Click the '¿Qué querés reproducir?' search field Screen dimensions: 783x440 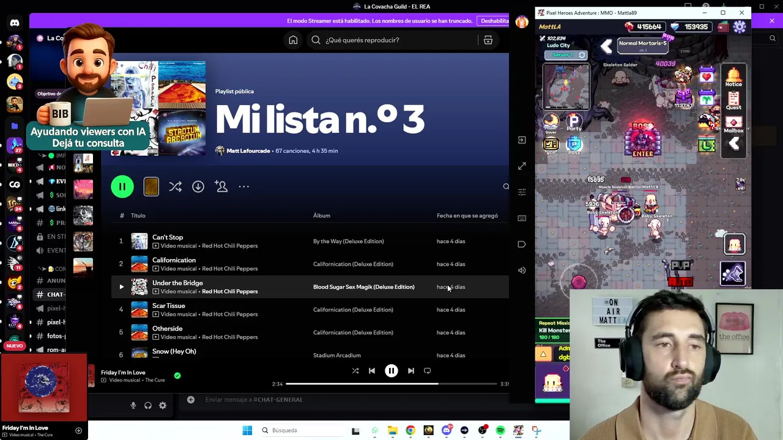391,40
